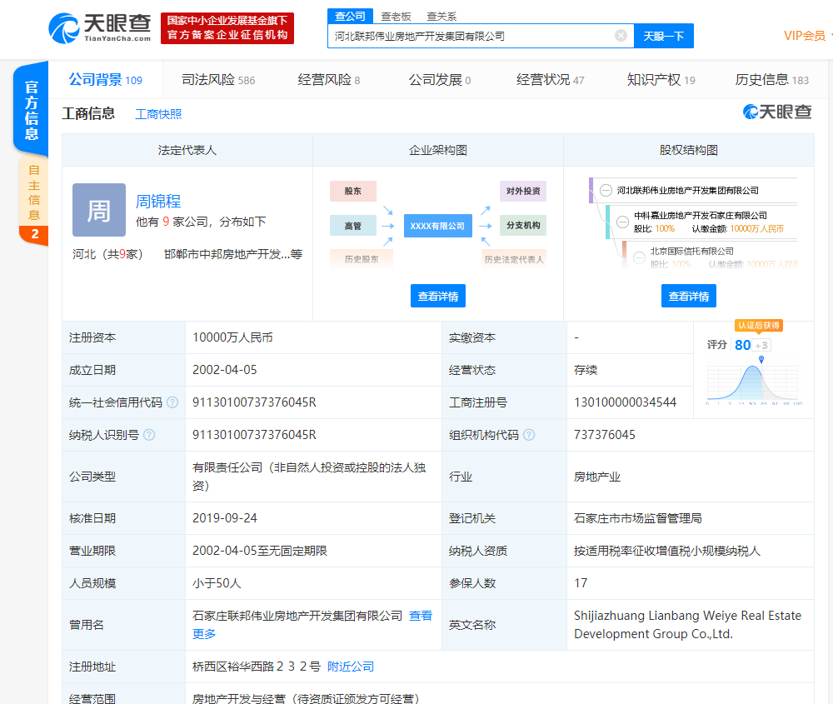Click the TianYanCha logo in header
Viewport: 833px width, 704px height.
(x=100, y=28)
